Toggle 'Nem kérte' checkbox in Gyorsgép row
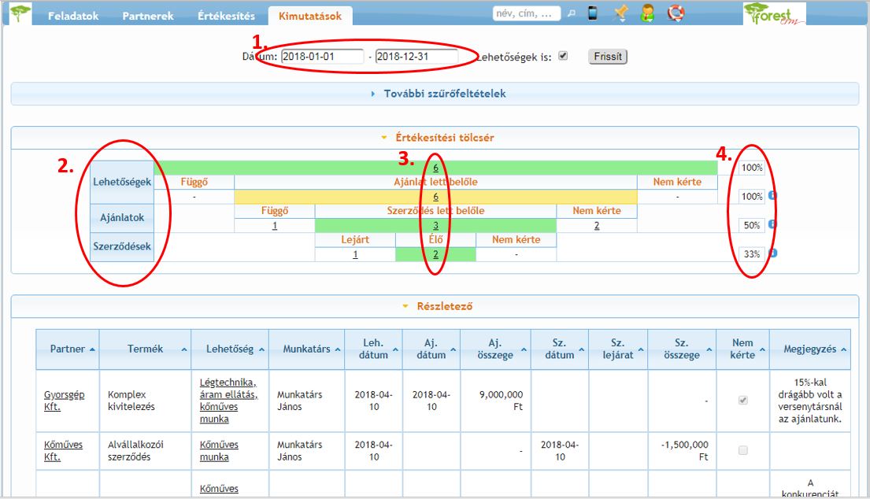 (x=742, y=401)
